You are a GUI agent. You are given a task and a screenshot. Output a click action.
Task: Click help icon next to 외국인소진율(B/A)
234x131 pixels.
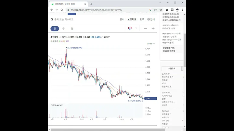pyautogui.click(x=179, y=20)
